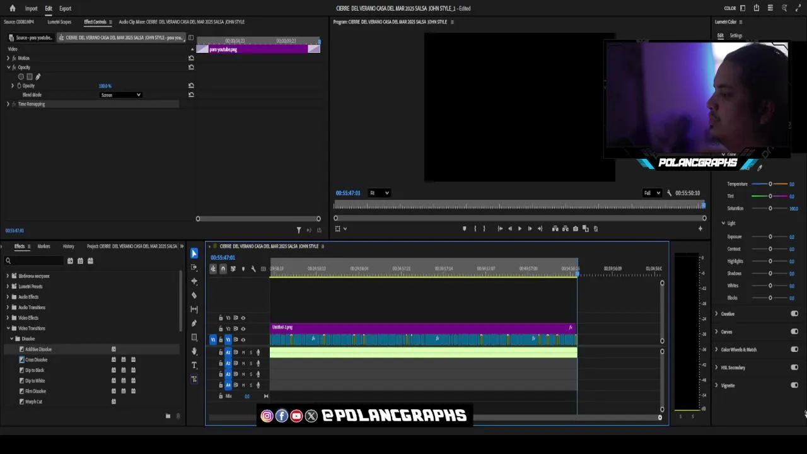Select the Slip tool
807x454 pixels.
pos(194,309)
